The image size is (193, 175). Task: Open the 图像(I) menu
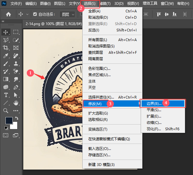[45, 4]
